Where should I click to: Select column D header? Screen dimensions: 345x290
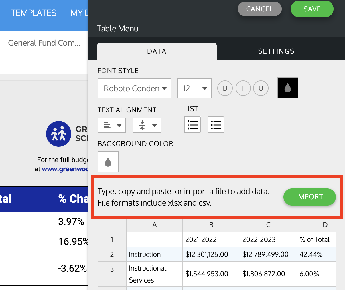coord(316,225)
